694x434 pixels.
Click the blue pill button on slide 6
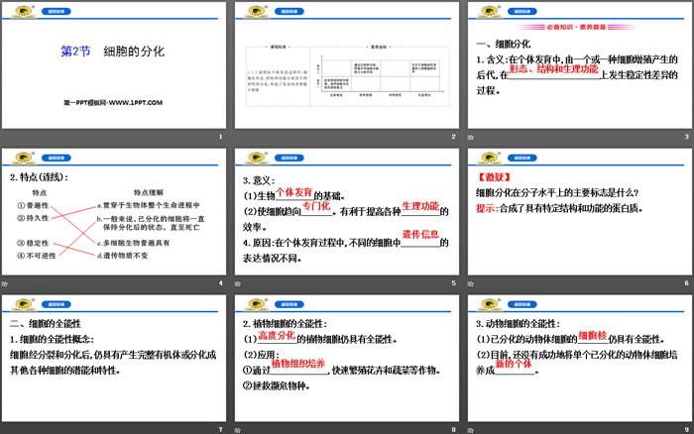tap(522, 158)
